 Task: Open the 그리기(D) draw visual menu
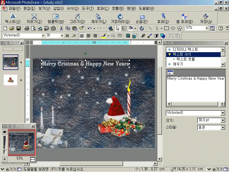[x=77, y=18]
